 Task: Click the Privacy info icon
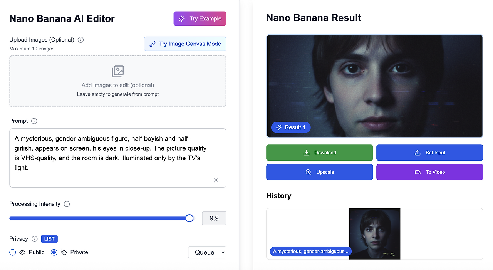34,239
